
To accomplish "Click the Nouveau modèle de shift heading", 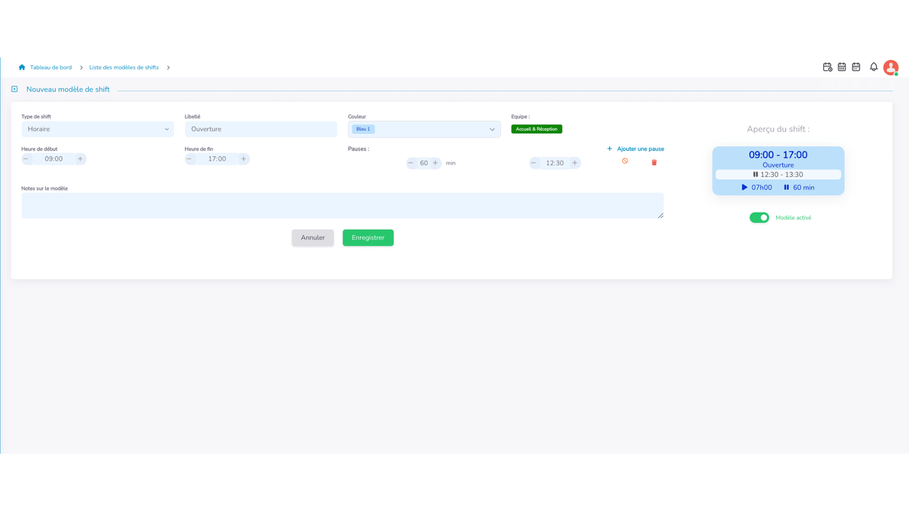I will 68,89.
